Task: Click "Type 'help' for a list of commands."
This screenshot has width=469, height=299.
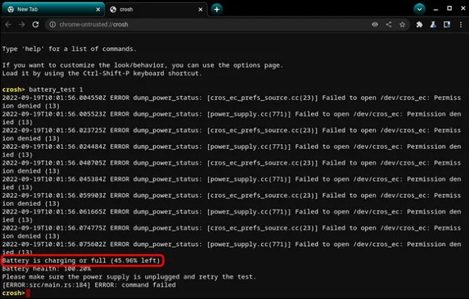Action: point(69,49)
